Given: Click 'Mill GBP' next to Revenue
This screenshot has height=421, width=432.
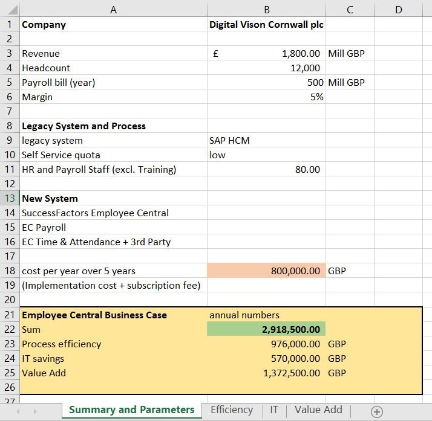Looking at the screenshot, I should click(350, 53).
